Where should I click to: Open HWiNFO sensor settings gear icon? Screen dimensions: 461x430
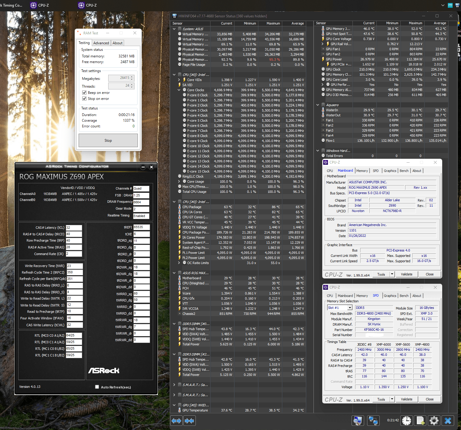click(x=434, y=421)
